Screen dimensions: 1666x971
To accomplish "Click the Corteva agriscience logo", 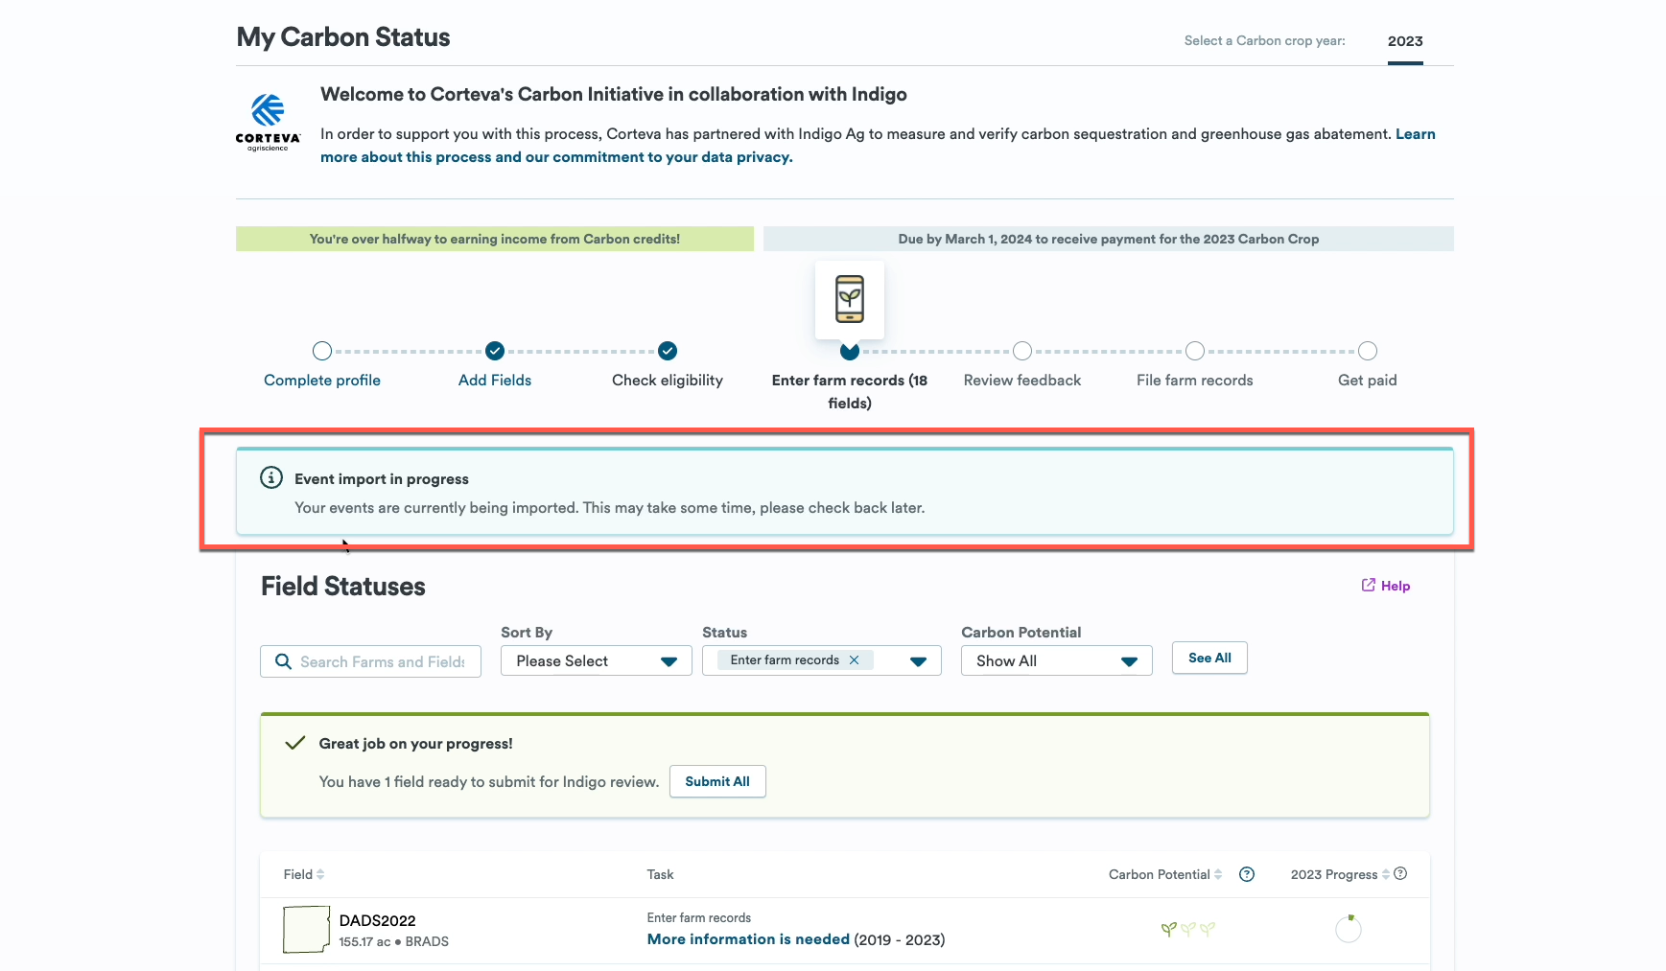I will point(267,123).
